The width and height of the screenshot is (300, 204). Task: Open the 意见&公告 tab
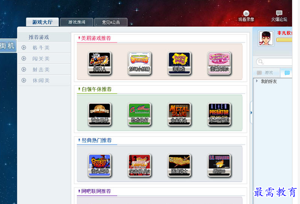(111, 22)
